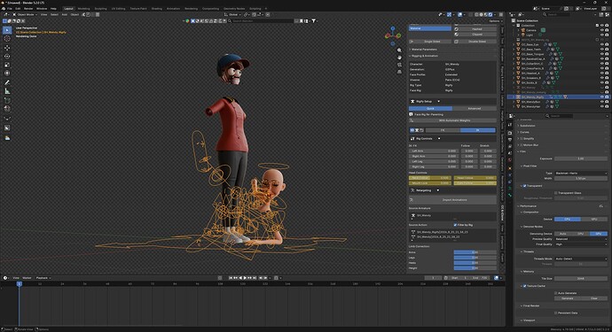Toggle the Transparent film checkbox

pos(524,186)
